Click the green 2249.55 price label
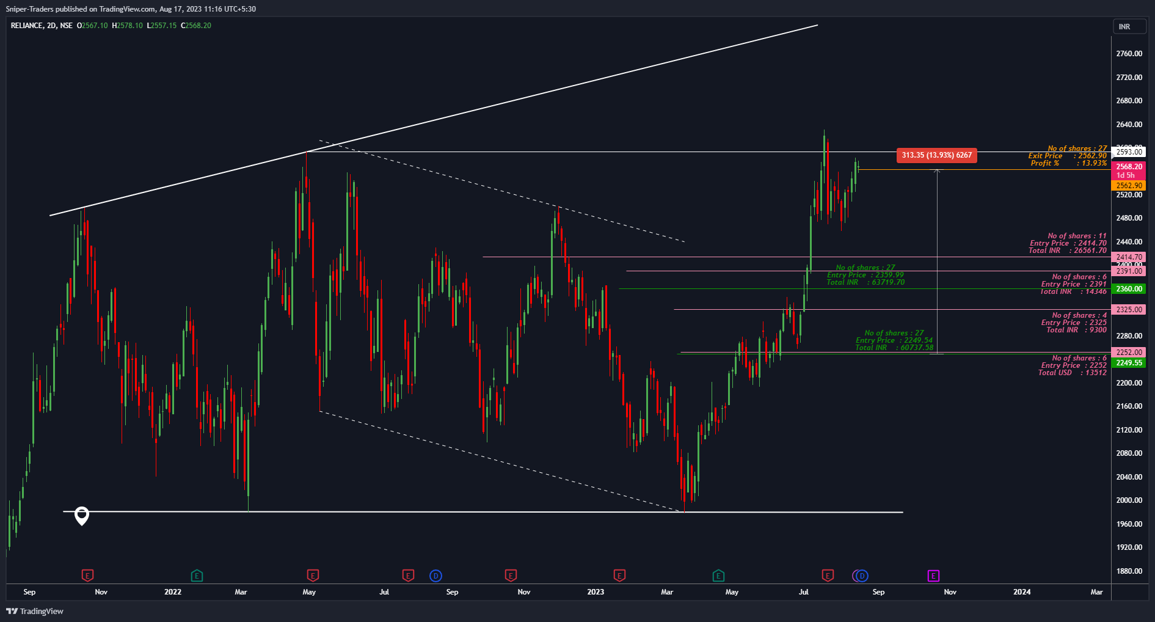 point(1129,363)
